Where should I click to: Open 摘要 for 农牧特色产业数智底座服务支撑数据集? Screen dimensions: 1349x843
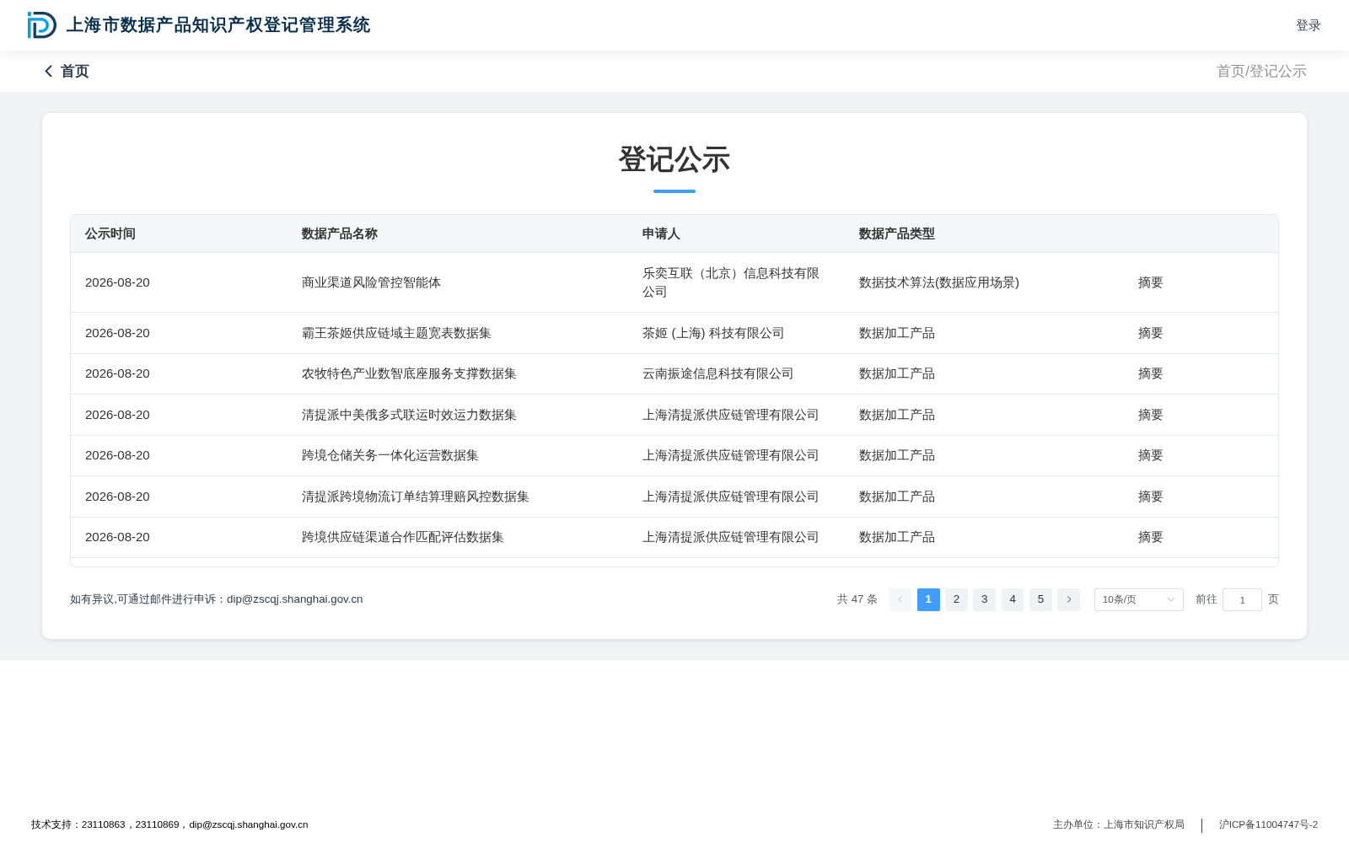coord(1150,373)
